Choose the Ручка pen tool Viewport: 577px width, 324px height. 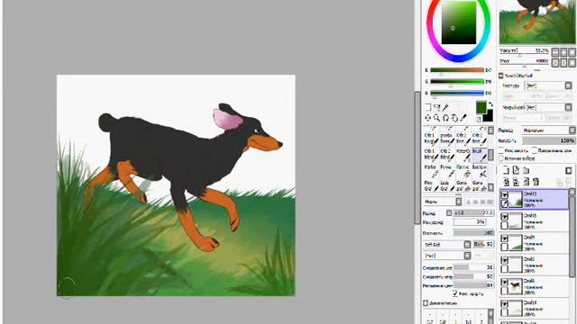(447, 172)
